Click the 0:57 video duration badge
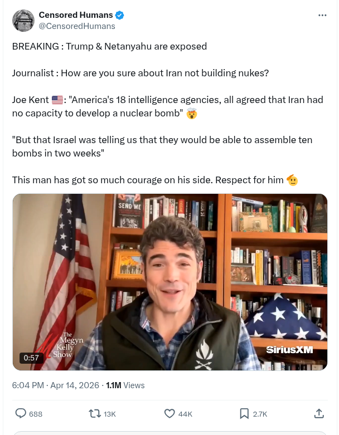This screenshot has width=339, height=435. click(x=31, y=358)
